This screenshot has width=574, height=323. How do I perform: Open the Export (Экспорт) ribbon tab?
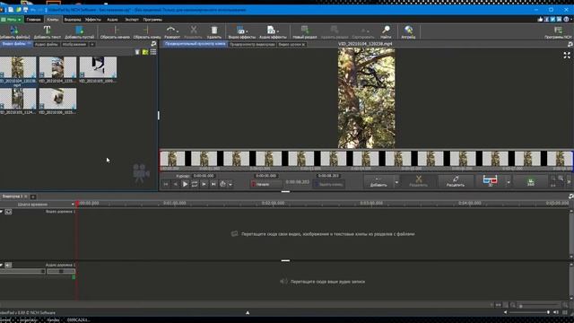click(x=132, y=20)
